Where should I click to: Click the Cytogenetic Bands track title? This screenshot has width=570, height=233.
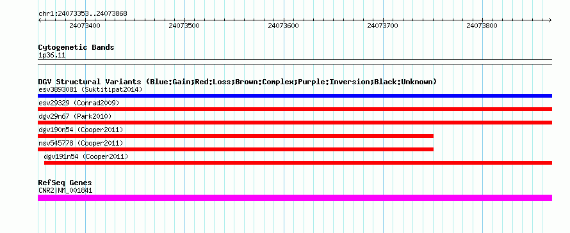coord(76,47)
